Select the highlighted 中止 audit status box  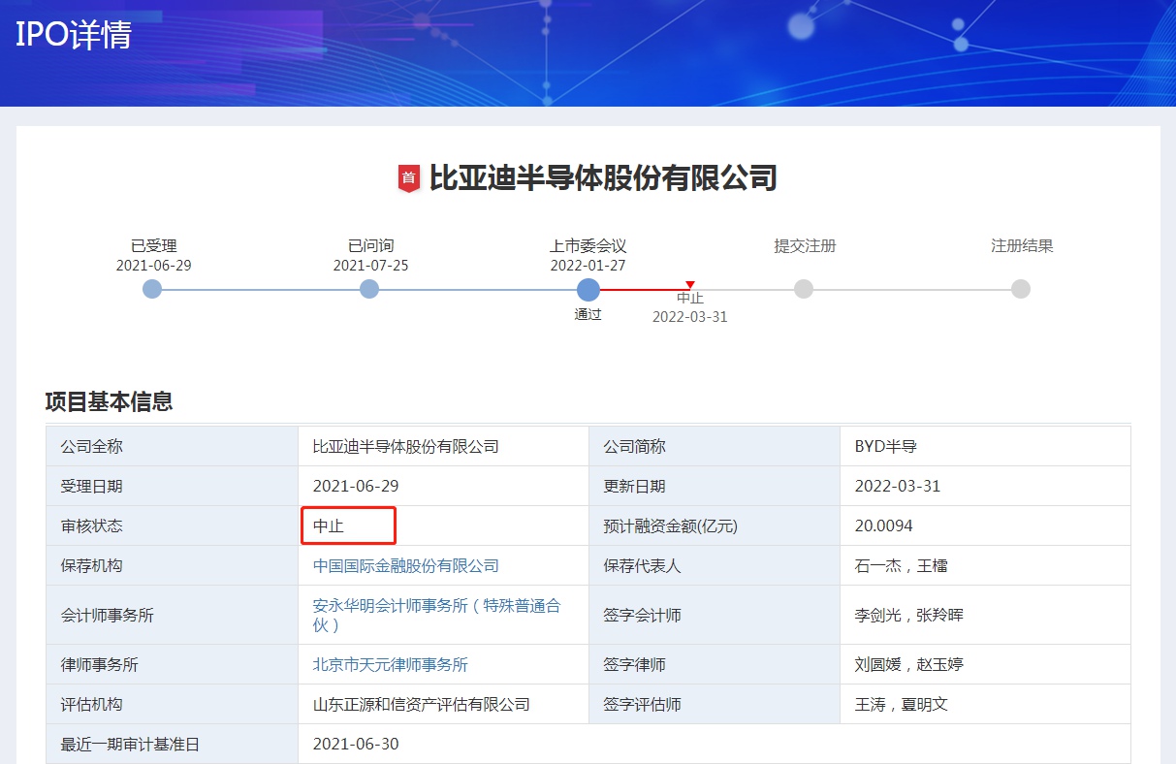348,525
